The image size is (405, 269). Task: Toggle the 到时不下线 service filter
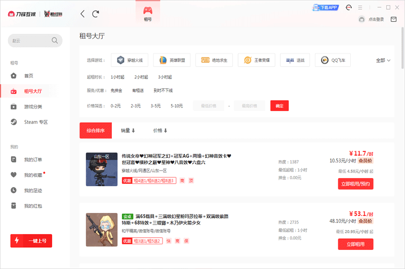[163, 90]
